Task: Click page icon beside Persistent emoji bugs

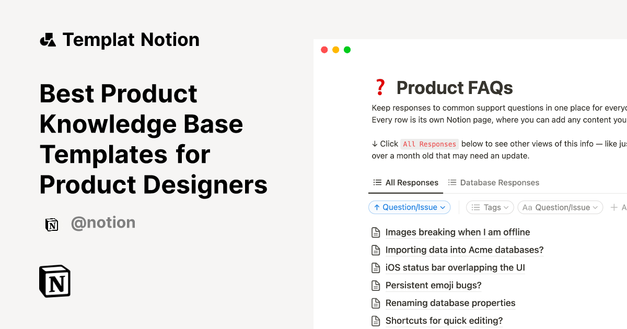Action: [x=375, y=286]
